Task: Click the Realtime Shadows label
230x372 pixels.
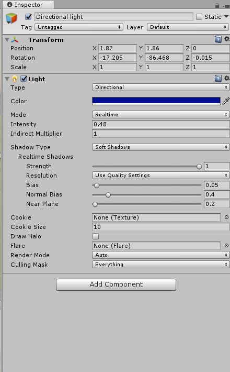Action: [45, 157]
